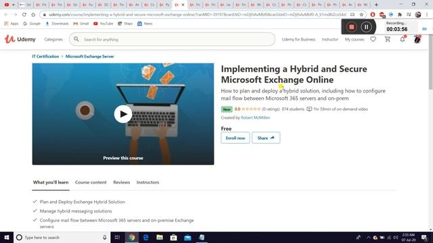Click the New badge
This screenshot has width=433, height=243.
(227, 109)
